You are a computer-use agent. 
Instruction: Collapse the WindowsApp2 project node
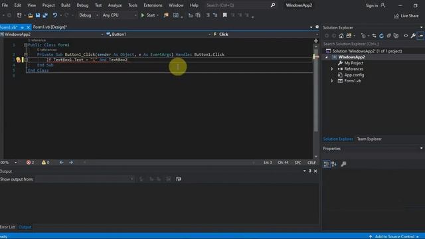click(327, 57)
